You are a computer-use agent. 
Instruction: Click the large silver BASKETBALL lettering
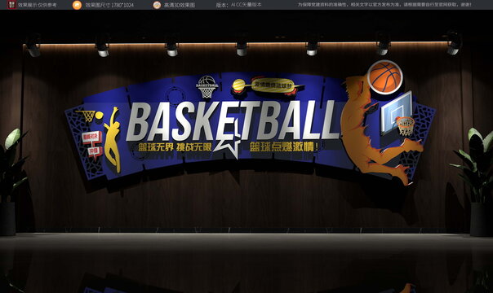pyautogui.click(x=231, y=120)
